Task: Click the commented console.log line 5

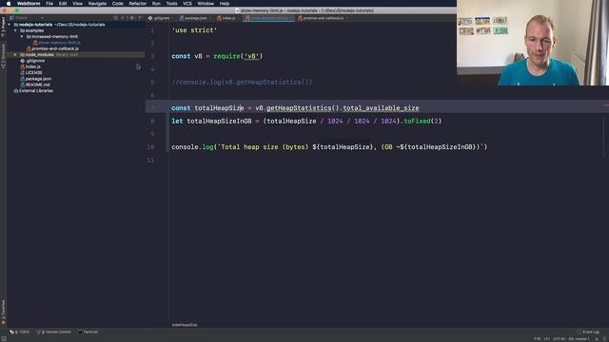Action: [242, 83]
